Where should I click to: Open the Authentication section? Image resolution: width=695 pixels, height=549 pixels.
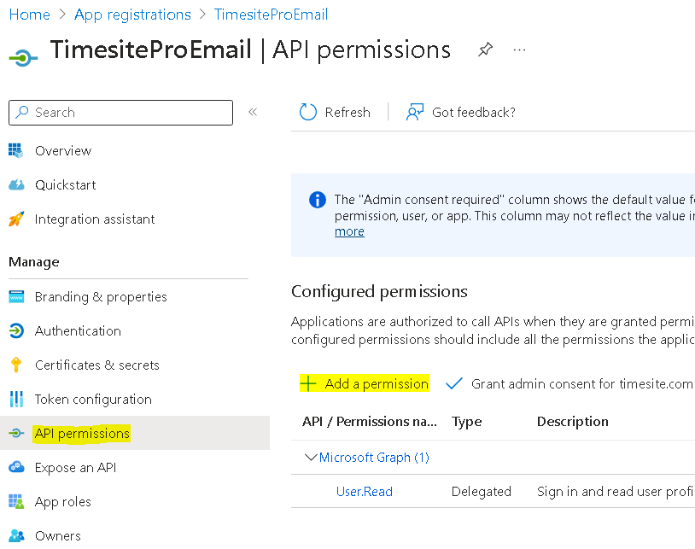tap(78, 330)
